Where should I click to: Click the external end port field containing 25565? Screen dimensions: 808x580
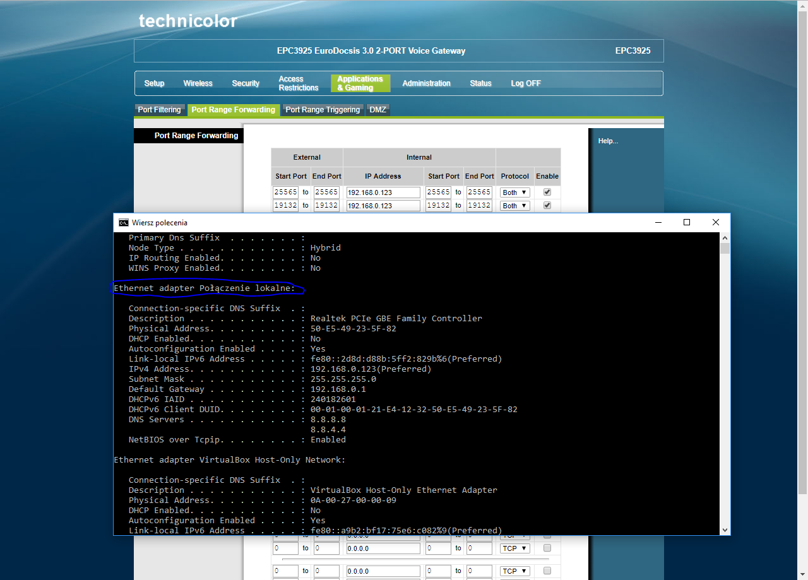(326, 192)
